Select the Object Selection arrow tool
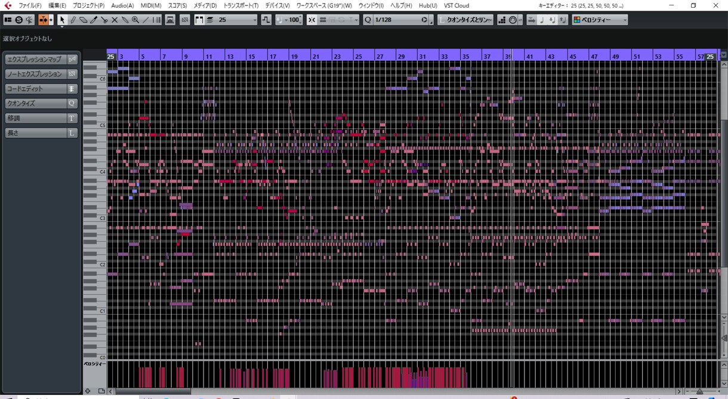The image size is (728, 399). click(x=62, y=20)
